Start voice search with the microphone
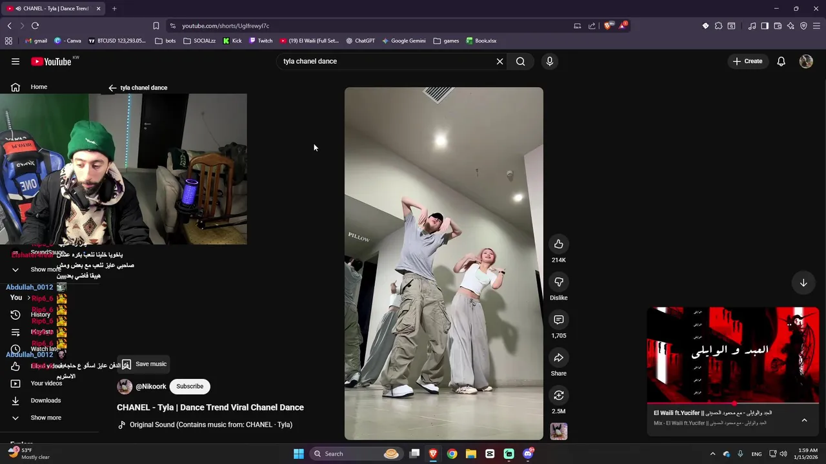 550,61
